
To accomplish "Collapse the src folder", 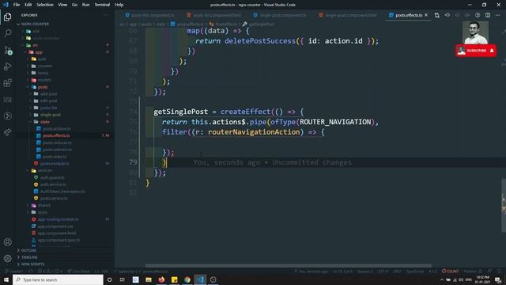I will 35,45.
